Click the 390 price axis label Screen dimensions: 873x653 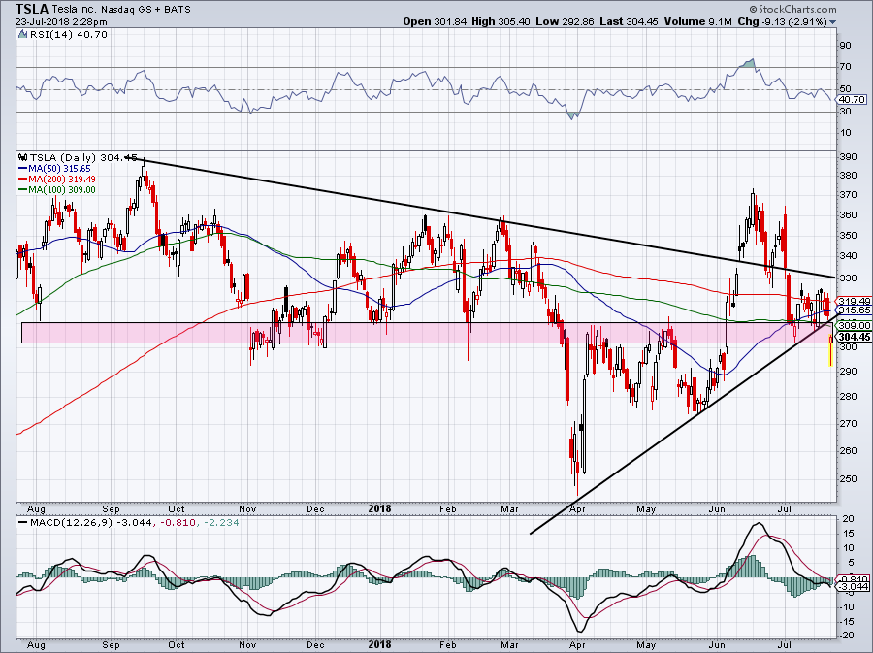pos(848,157)
